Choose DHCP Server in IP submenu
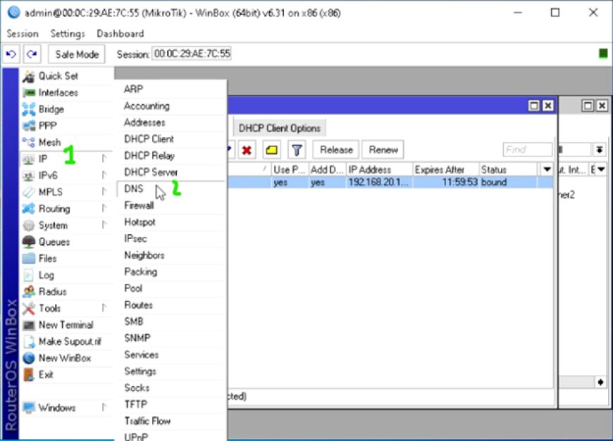Image resolution: width=613 pixels, height=441 pixels. point(171,172)
